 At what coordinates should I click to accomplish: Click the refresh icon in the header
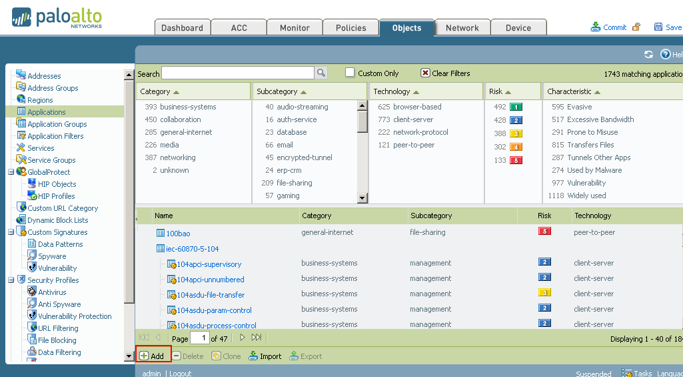click(648, 55)
